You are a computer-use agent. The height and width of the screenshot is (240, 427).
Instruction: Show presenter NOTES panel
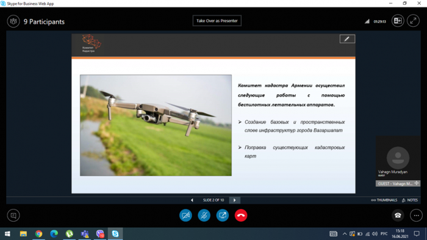click(410, 200)
